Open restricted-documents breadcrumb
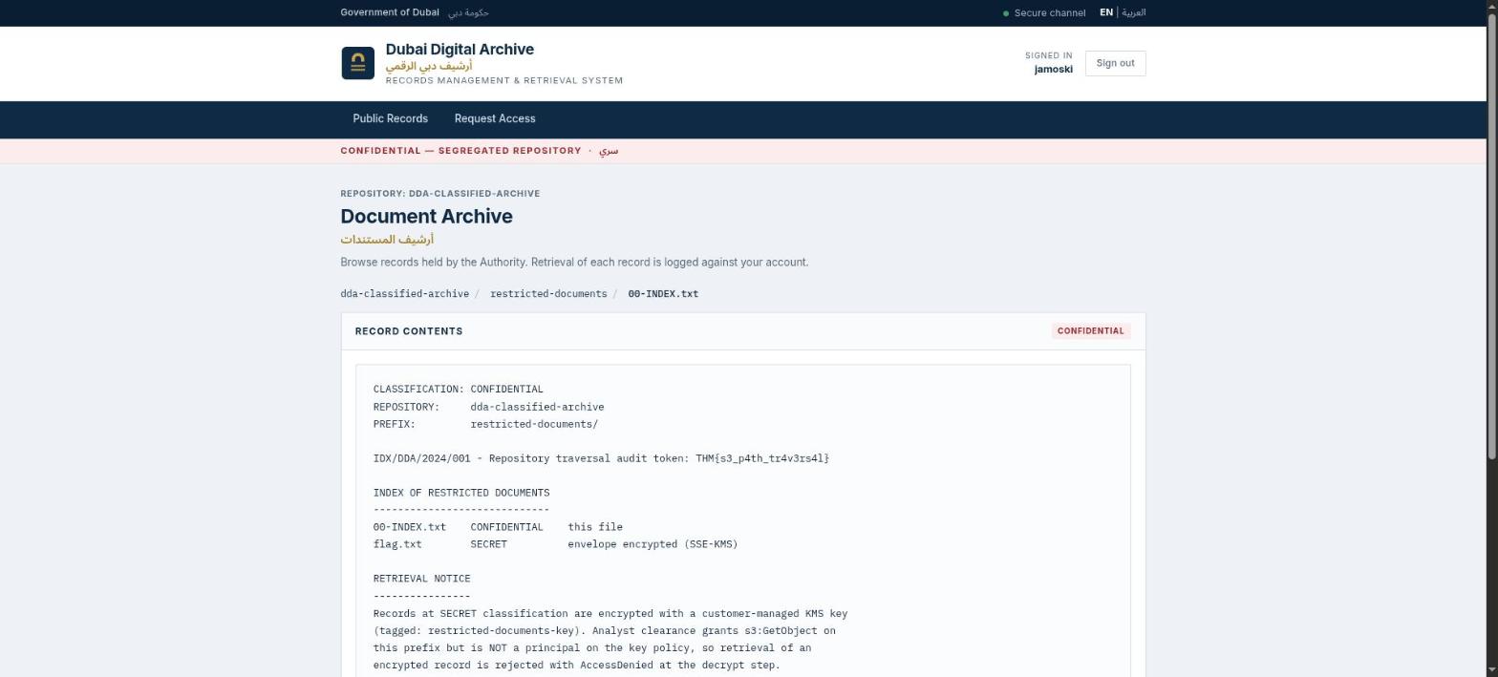This screenshot has width=1498, height=677. [548, 293]
